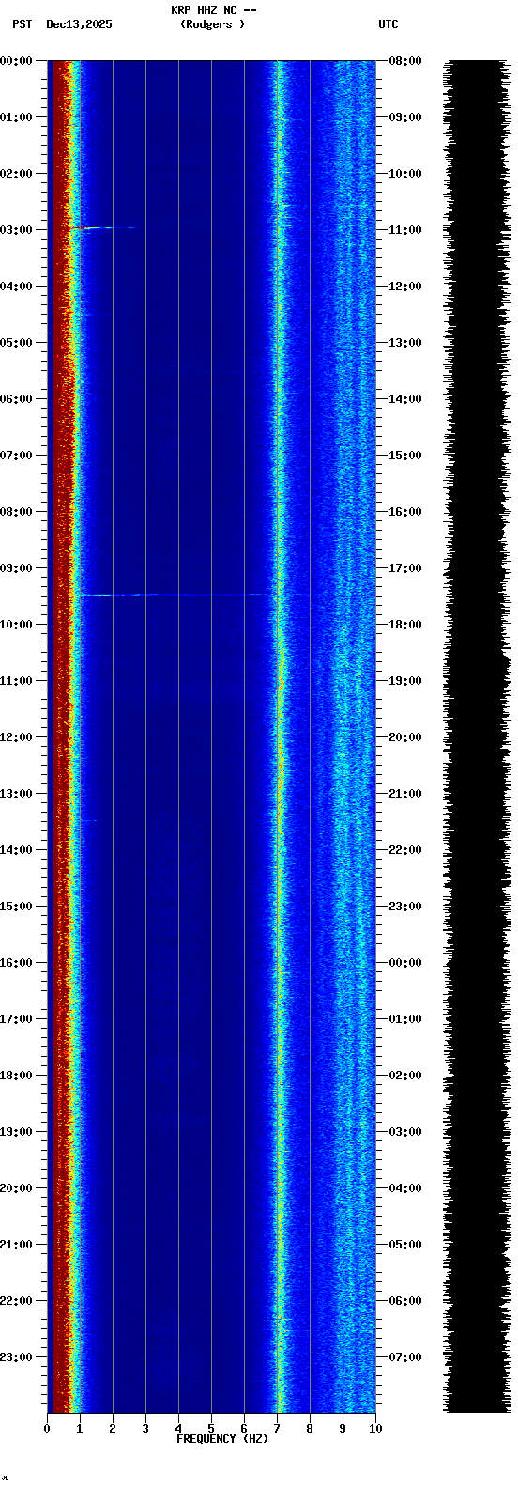The image size is (518, 1488).
Task: Click the 11:00 UTC time label
Action: point(405,230)
